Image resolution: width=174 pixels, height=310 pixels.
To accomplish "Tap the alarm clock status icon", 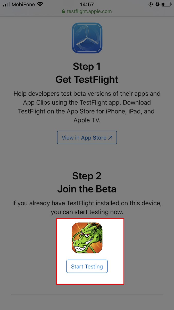I will (158, 4).
